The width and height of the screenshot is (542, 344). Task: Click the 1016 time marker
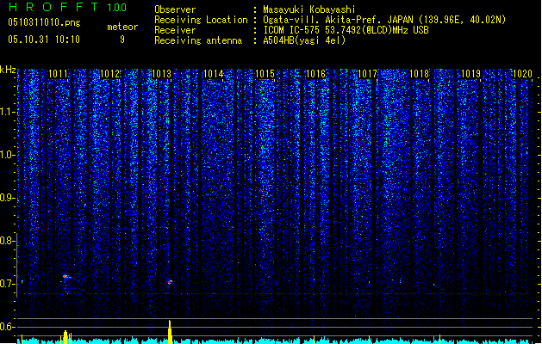(x=316, y=74)
